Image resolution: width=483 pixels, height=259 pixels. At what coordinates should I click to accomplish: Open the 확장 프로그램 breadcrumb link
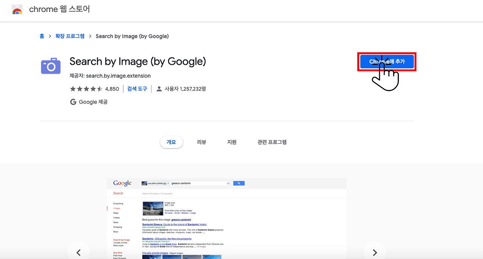click(69, 36)
